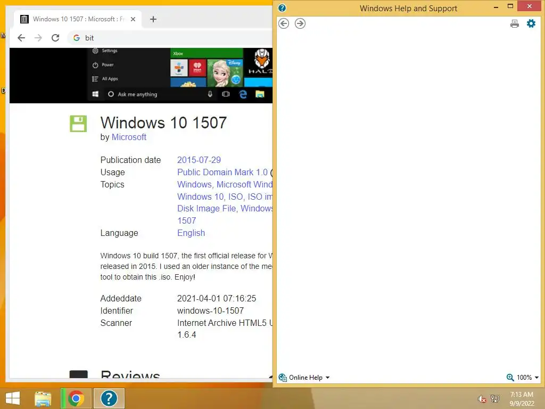Click Chrome's forward arrow

38,38
